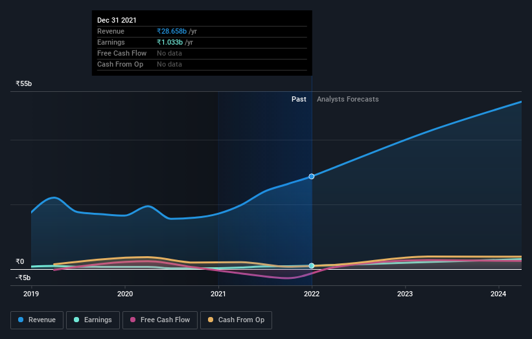Click the 'Revenue' row label in tooltip

point(111,31)
